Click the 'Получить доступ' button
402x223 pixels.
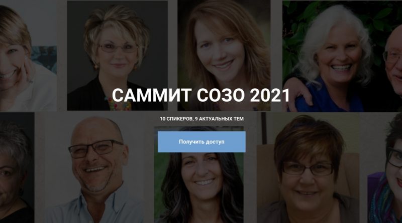202,142
